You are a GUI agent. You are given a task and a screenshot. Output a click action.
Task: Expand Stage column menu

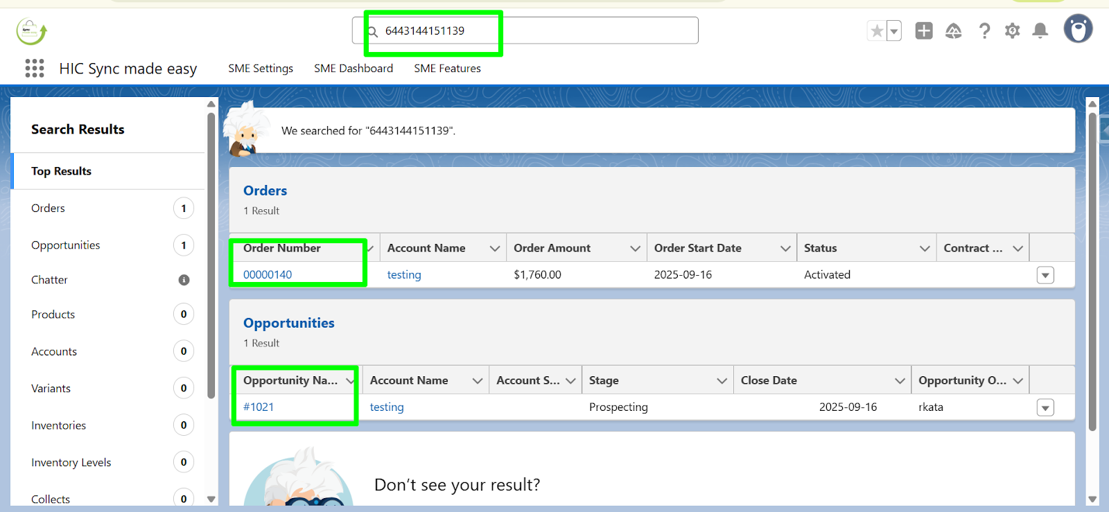coord(722,380)
